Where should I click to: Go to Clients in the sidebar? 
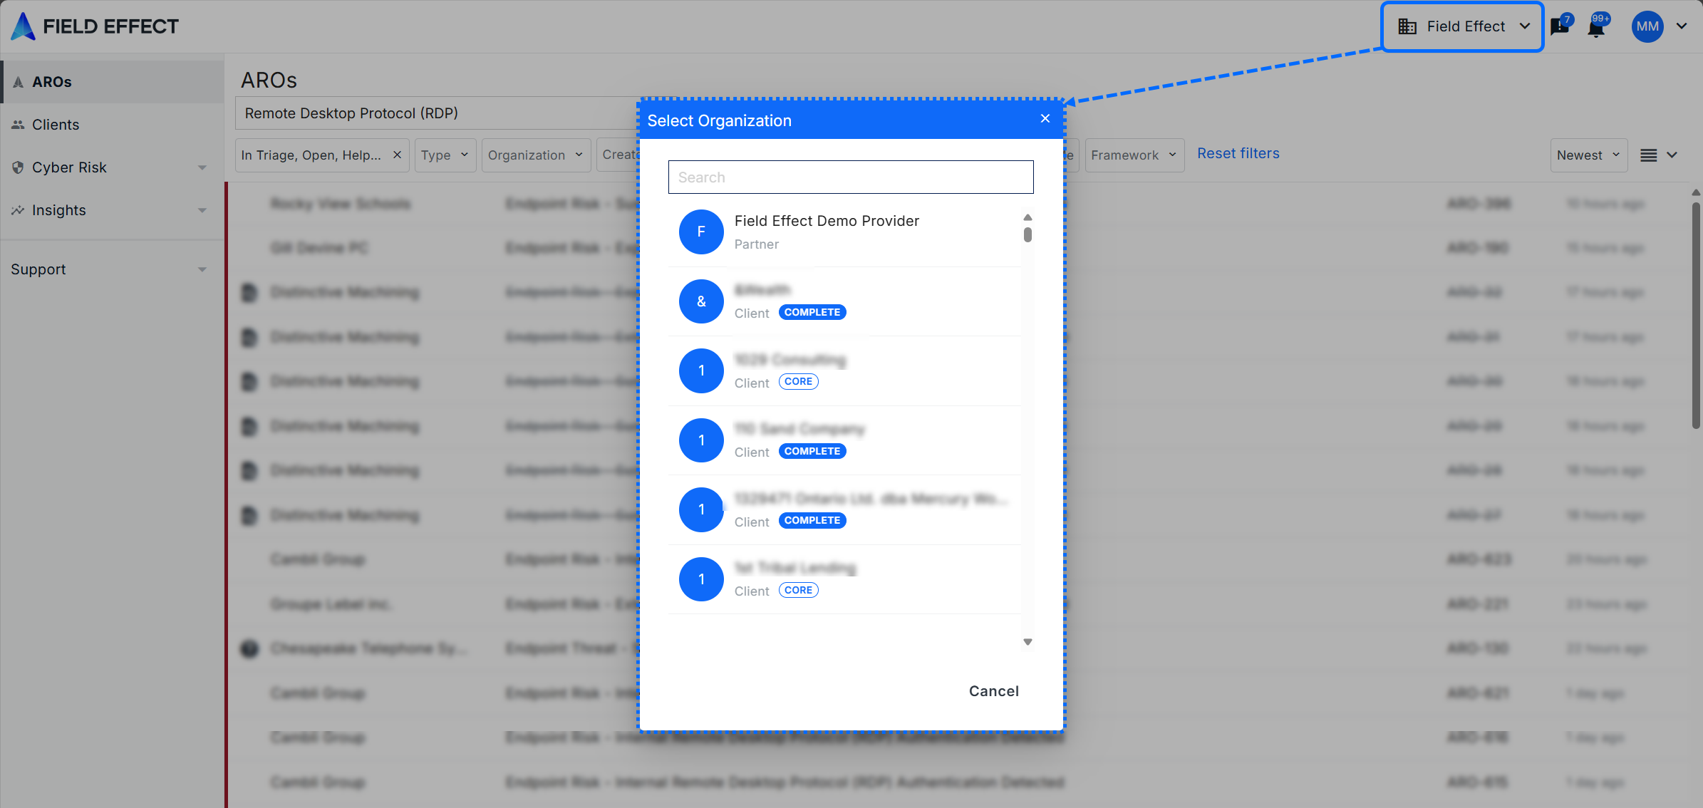[56, 125]
